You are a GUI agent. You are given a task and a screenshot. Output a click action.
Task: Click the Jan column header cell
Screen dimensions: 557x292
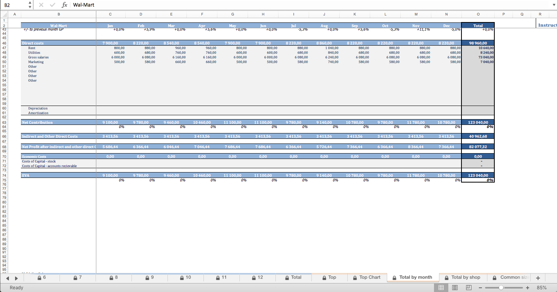point(110,26)
